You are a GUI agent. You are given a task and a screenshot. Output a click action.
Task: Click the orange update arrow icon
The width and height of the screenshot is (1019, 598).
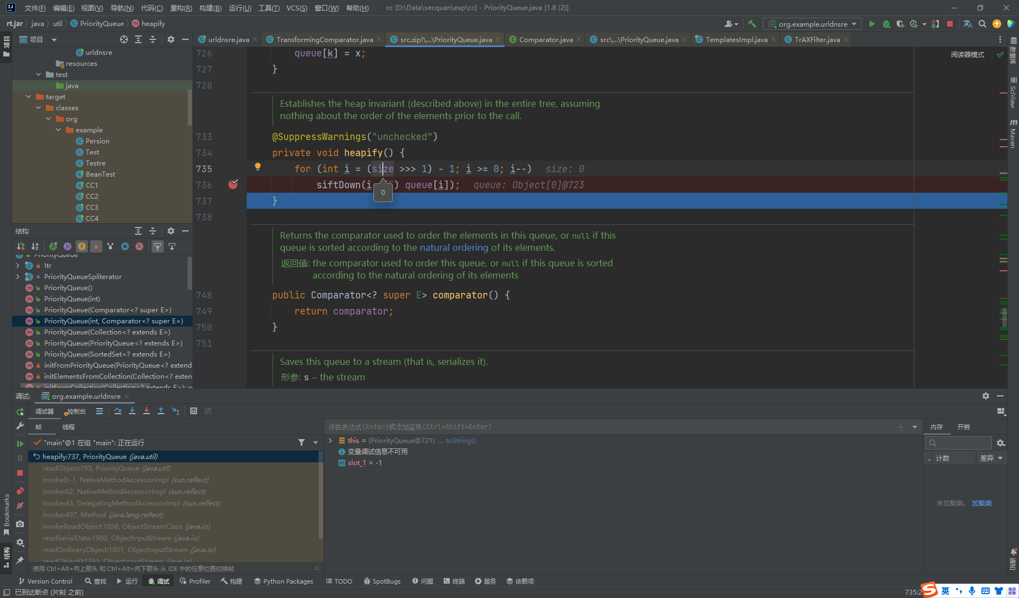coord(997,24)
